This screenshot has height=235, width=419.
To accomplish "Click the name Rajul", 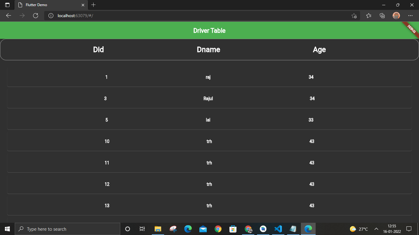I will [208, 99].
